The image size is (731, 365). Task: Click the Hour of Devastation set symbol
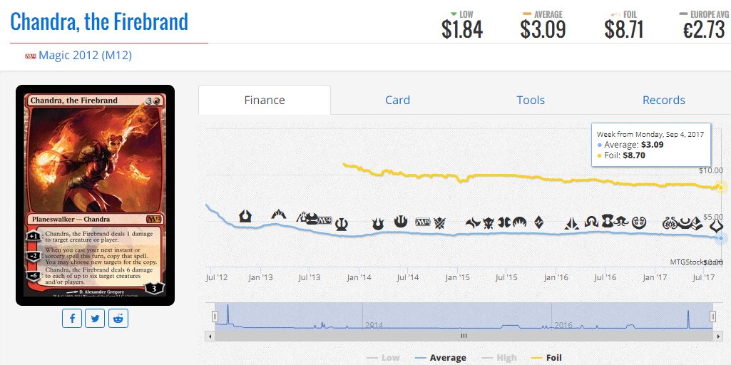(x=715, y=227)
